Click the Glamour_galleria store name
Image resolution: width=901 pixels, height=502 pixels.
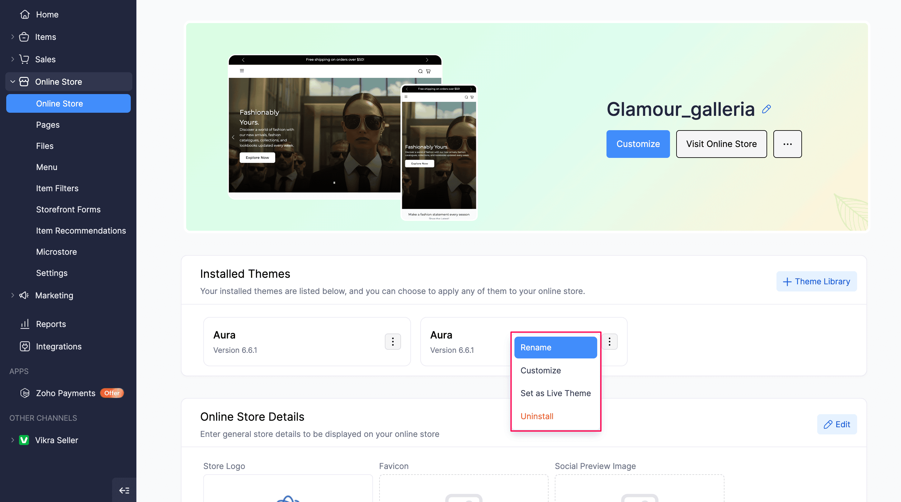click(x=681, y=109)
